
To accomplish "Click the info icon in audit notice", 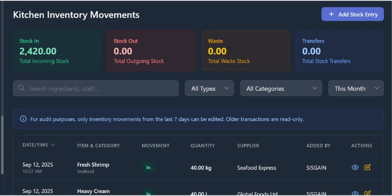I will [23, 119].
